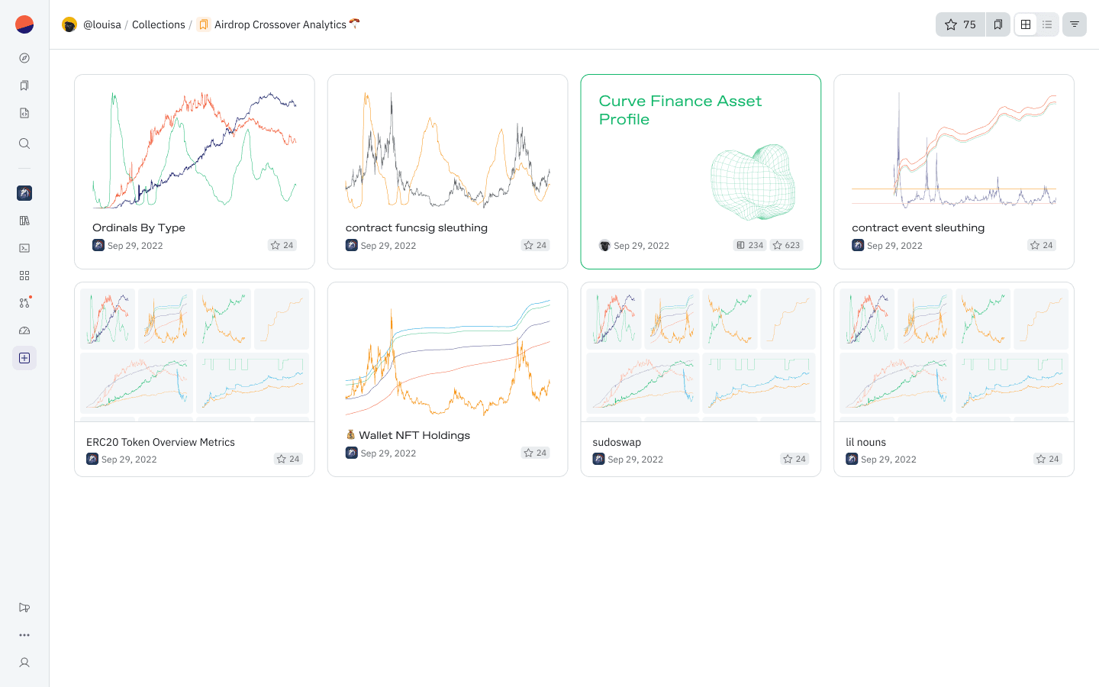
Task: Star this collection with 75 stars
Action: point(960,24)
